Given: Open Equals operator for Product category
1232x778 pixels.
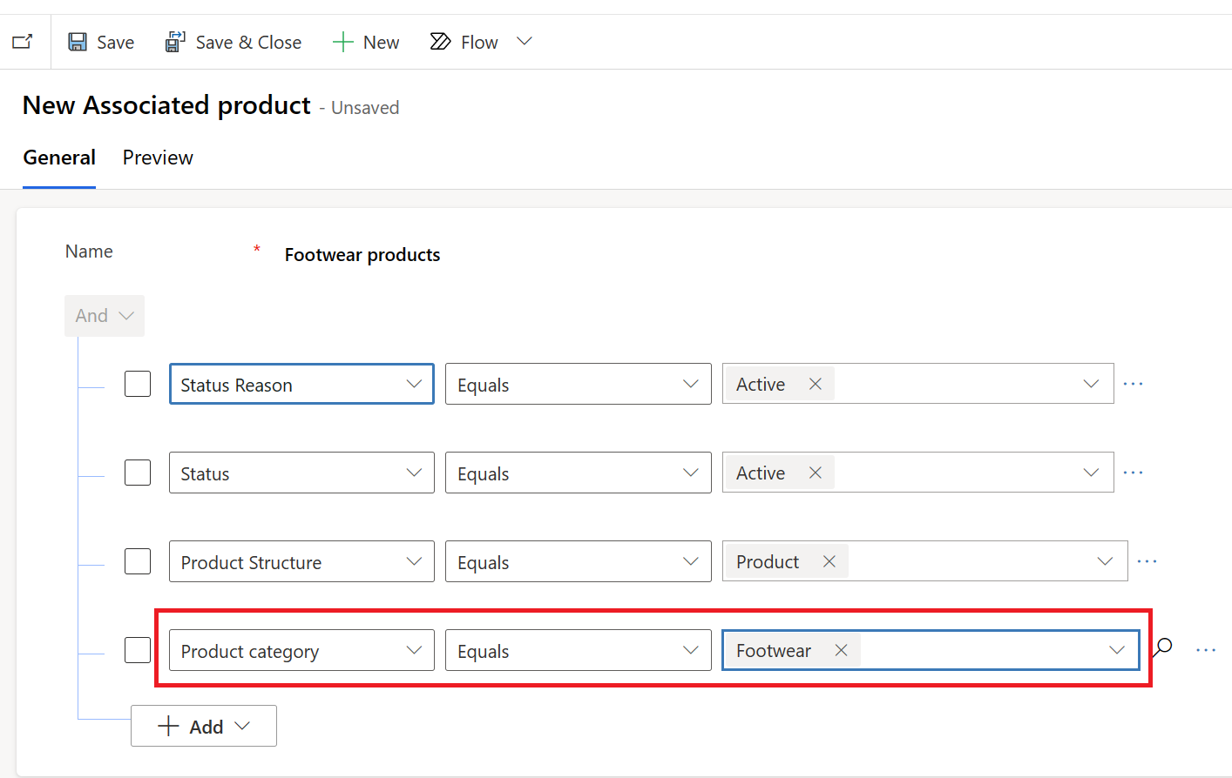Looking at the screenshot, I should [579, 650].
